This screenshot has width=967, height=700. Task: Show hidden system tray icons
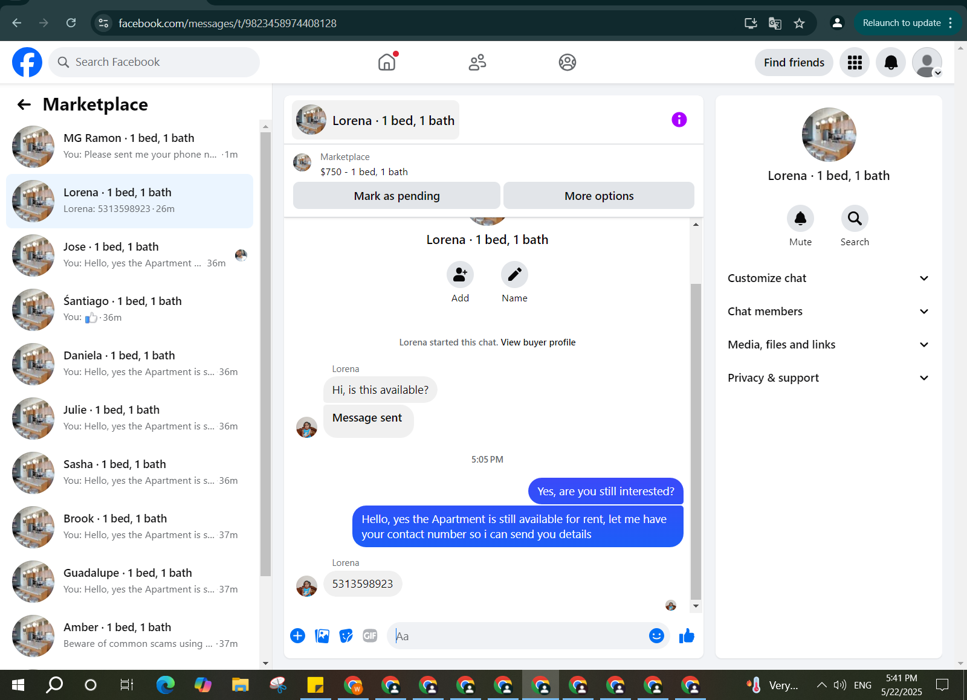[821, 685]
